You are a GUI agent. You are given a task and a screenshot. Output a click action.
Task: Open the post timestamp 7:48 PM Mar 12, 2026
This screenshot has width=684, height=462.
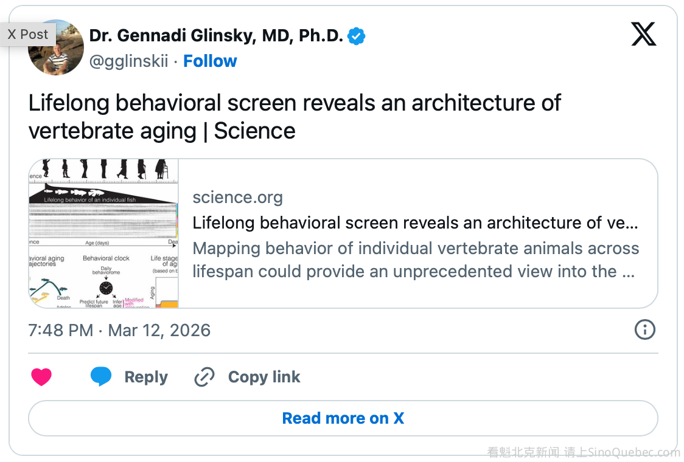tap(119, 331)
